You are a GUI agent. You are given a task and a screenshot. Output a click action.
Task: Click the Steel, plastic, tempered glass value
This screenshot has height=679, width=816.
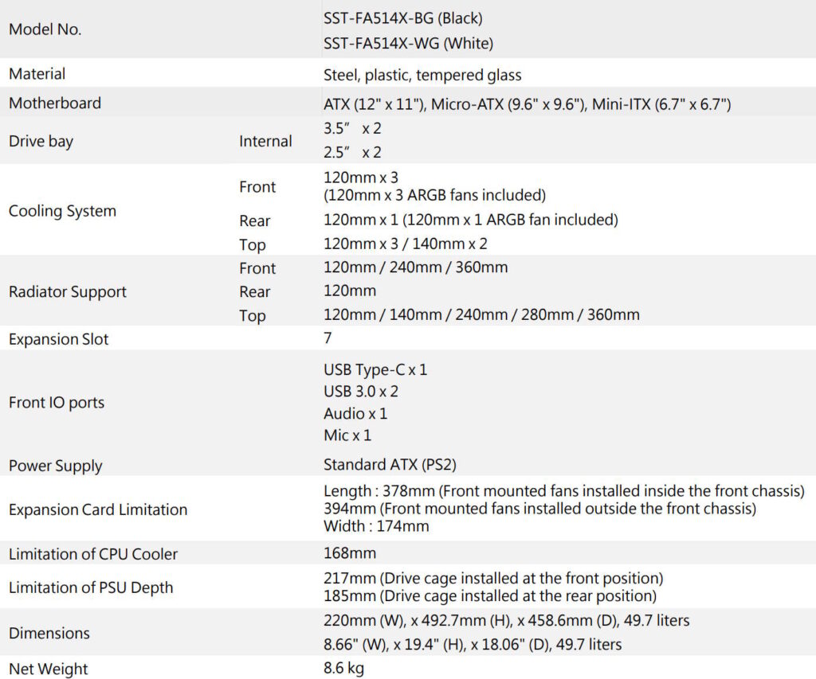pyautogui.click(x=422, y=76)
